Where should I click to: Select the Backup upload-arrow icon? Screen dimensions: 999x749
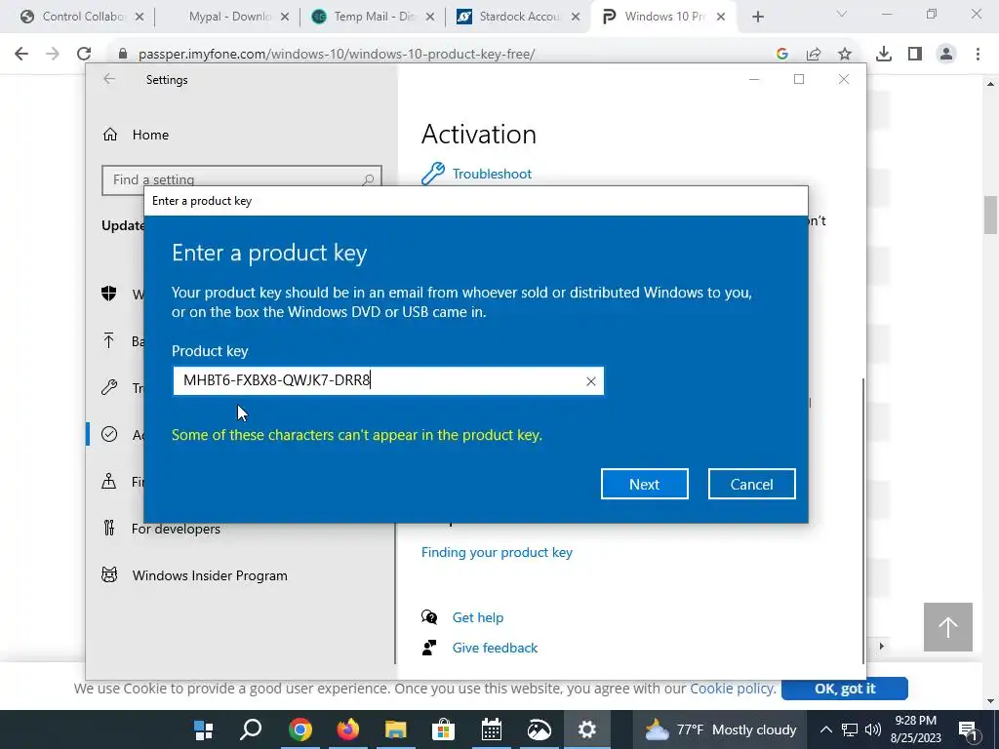(109, 340)
